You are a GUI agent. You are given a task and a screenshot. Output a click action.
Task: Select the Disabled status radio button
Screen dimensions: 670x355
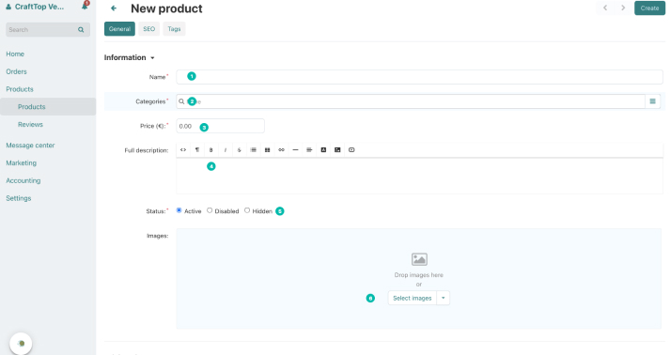coord(210,210)
